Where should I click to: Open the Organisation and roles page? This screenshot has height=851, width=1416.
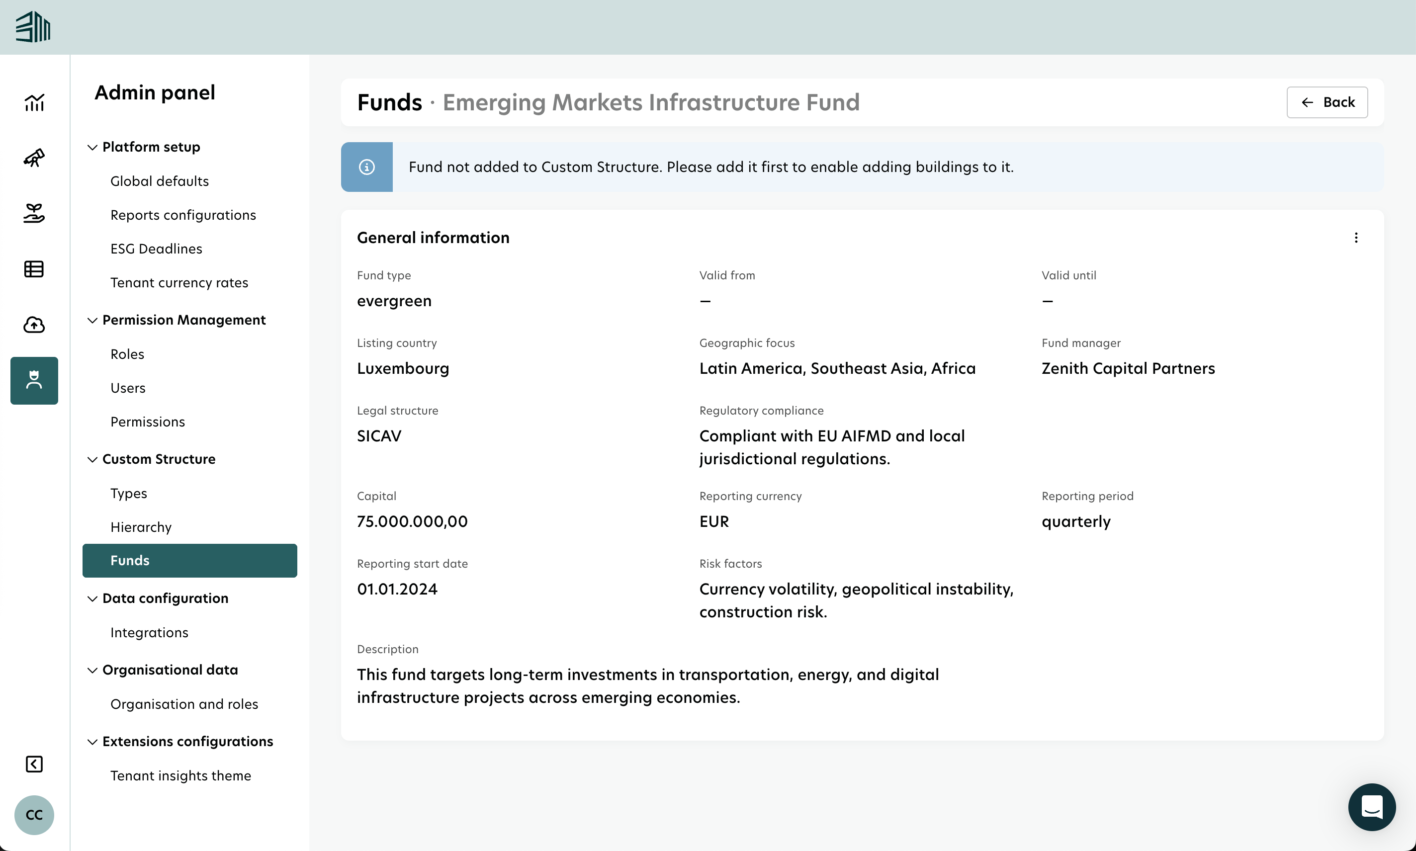coord(184,704)
